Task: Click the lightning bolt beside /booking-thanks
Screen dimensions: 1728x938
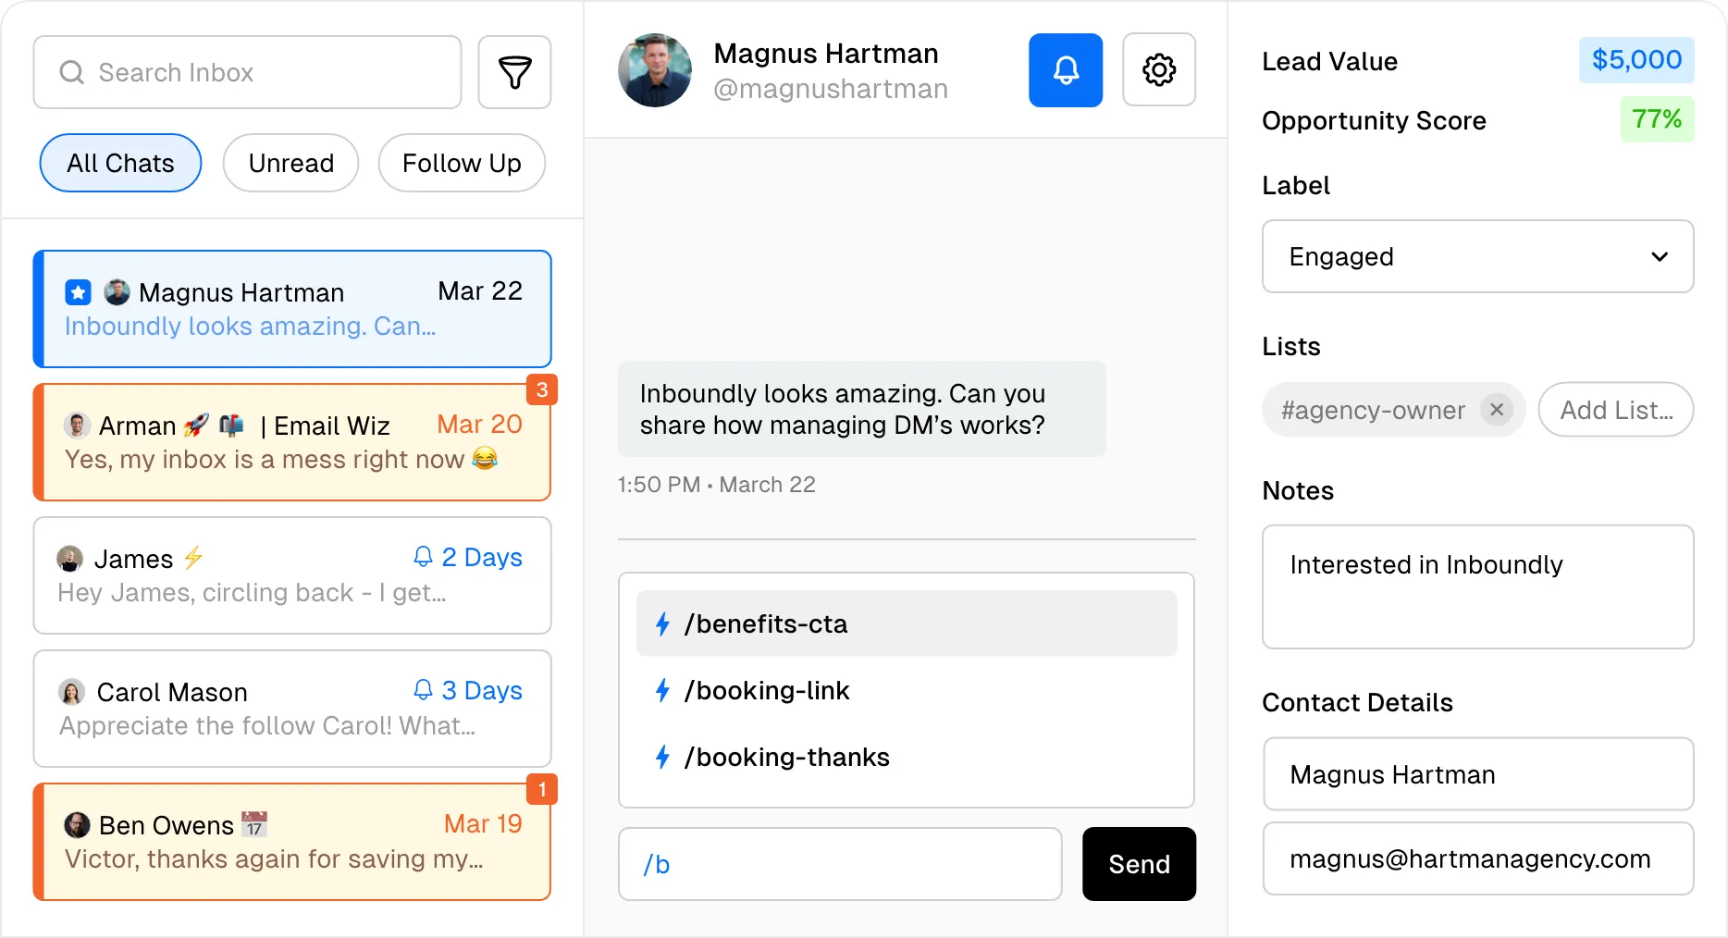Action: click(x=662, y=758)
